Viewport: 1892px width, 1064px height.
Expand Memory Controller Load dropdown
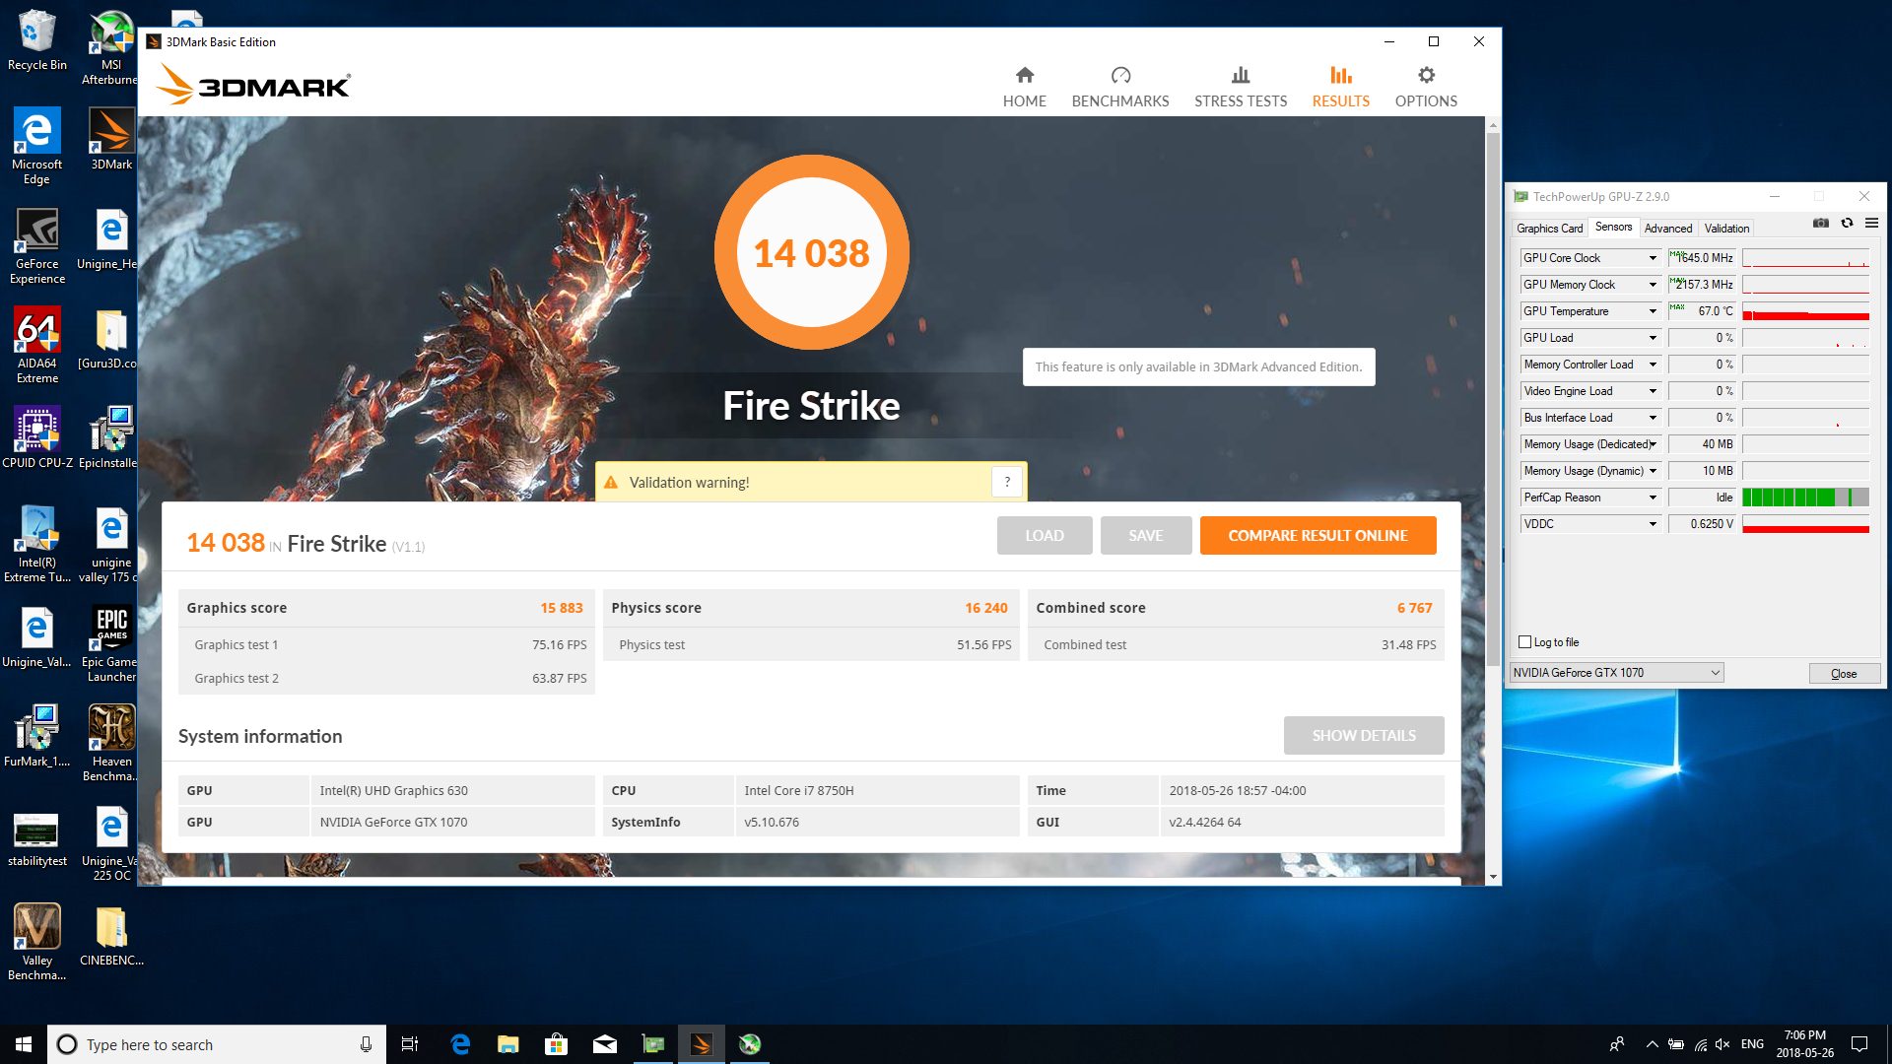1653,365
